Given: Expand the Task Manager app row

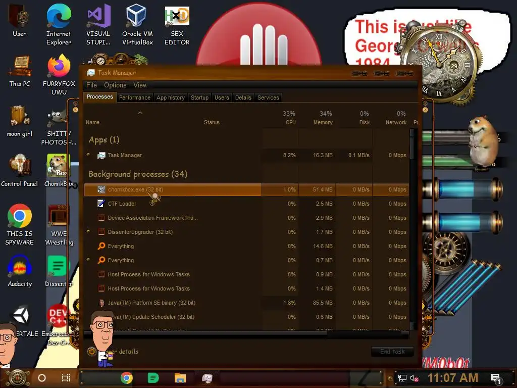Looking at the screenshot, I should pos(88,155).
